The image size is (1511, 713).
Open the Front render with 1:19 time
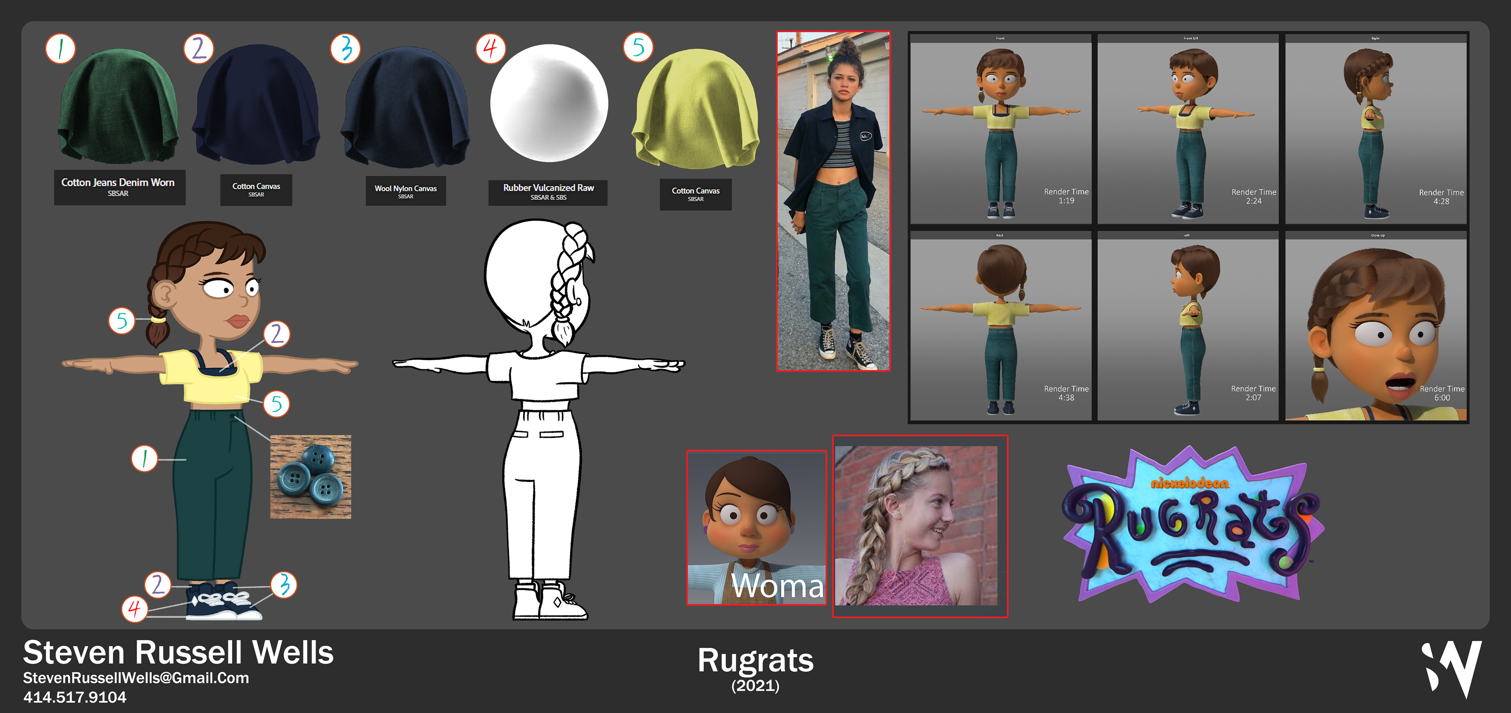[1000, 129]
